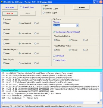The height and width of the screenshot is (108, 103).
Task: Click scroll up arrow in Custom Scans list
Action: (x=101, y=73)
